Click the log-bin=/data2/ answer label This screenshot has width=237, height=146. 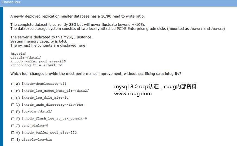pos(37,112)
